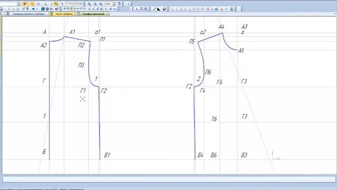Select the point label П1
Viewport: 337px width, 190px height.
pyautogui.click(x=102, y=40)
